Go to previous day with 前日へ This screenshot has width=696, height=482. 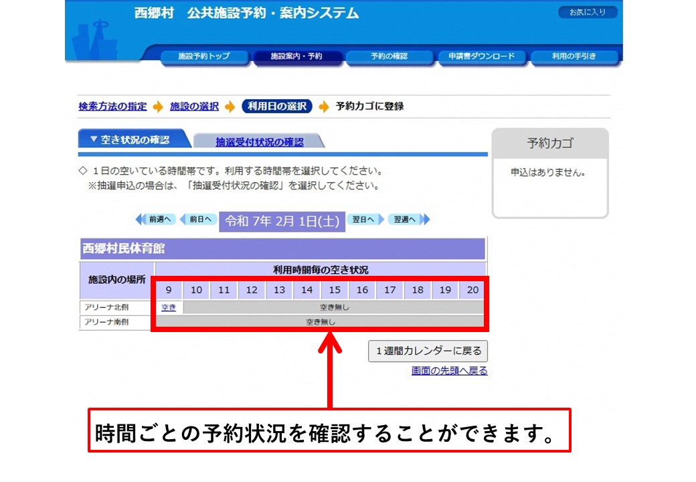(198, 220)
